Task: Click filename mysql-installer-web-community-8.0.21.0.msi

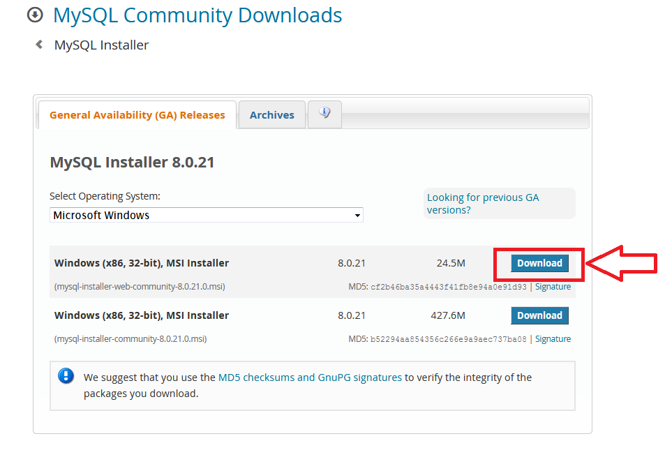Action: 140,287
